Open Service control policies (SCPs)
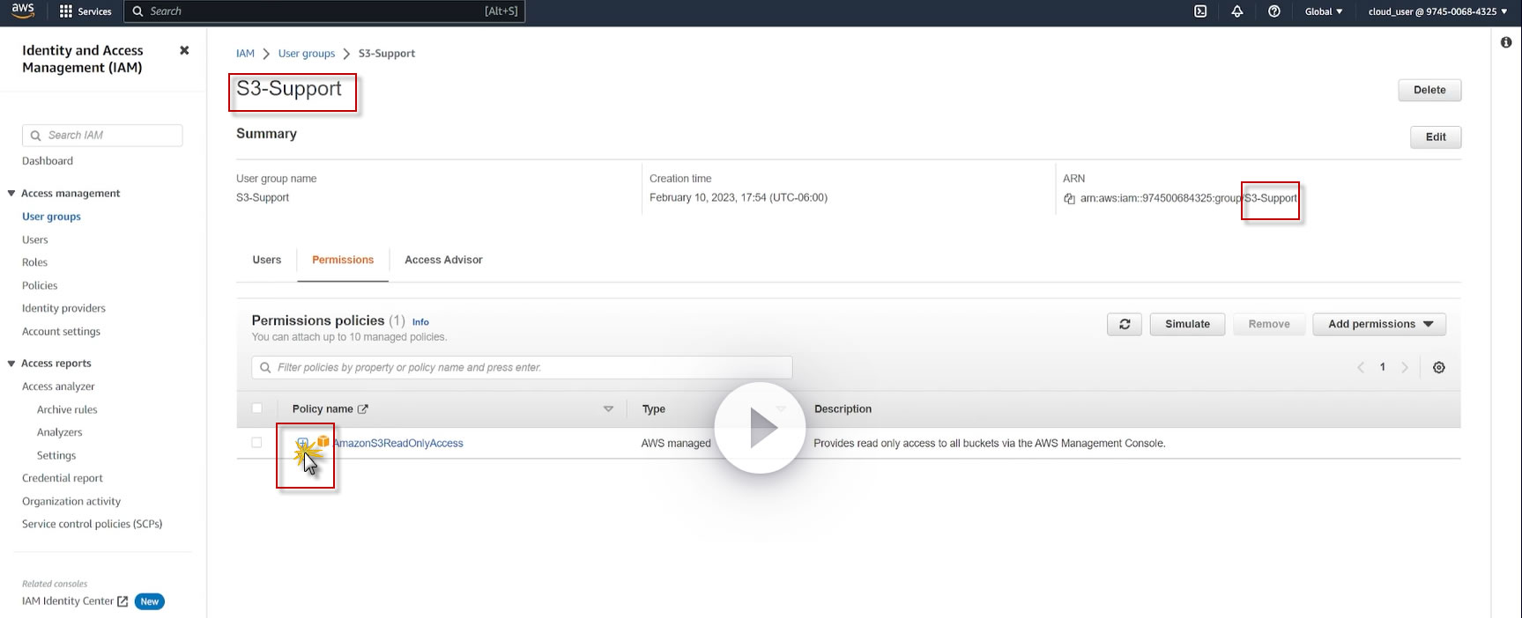Screen dimensions: 1522x618 (92, 524)
